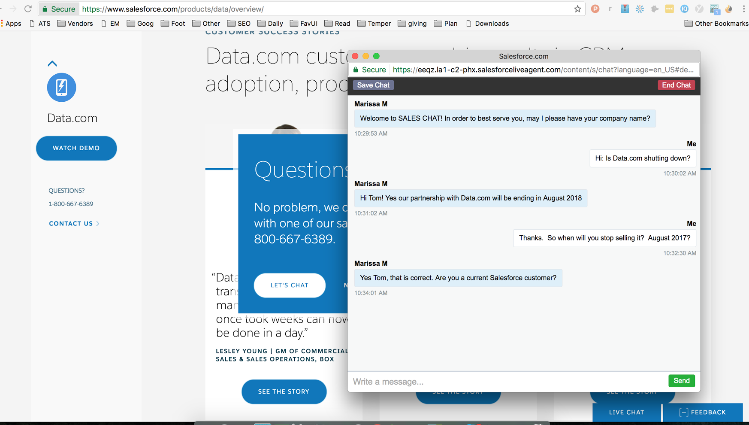Open the blue IQ extension icon

point(684,9)
